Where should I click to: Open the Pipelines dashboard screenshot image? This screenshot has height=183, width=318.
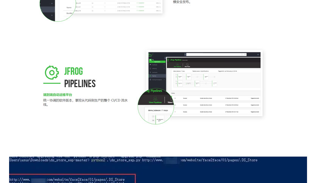click(x=204, y=83)
